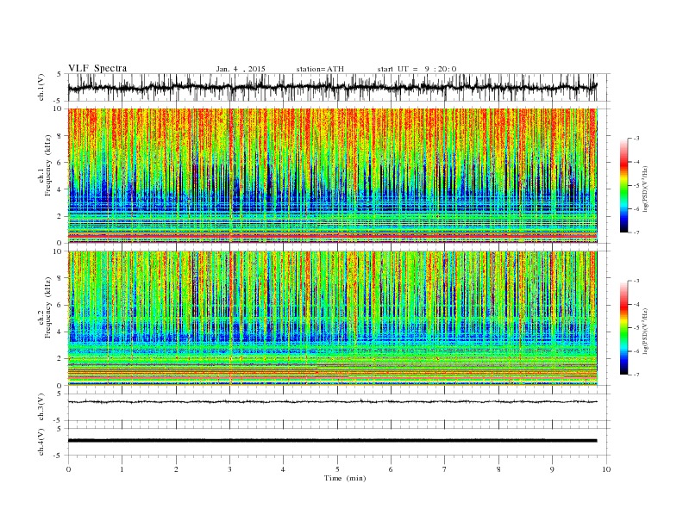Screen dimensions: 683x527
Task: Click the '3' tick on the time axis
Action: tap(229, 469)
